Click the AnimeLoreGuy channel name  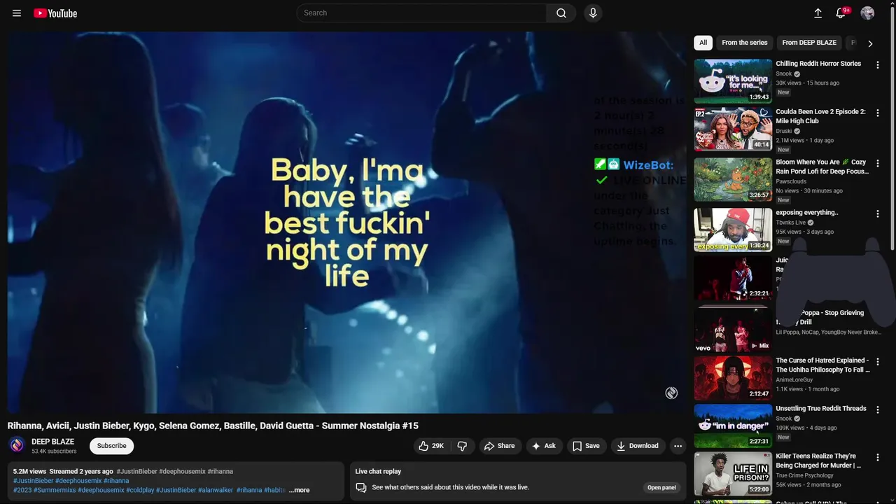click(x=794, y=379)
